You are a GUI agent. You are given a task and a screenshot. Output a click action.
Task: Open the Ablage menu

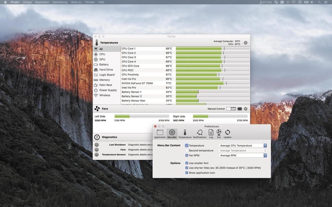(x=27, y=2)
